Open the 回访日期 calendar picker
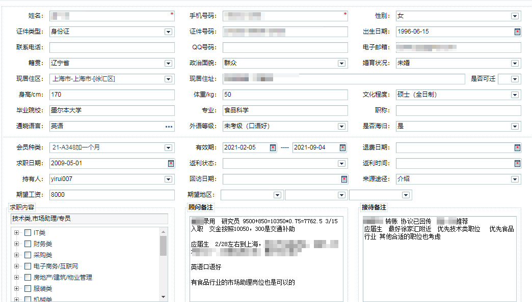 click(x=344, y=179)
